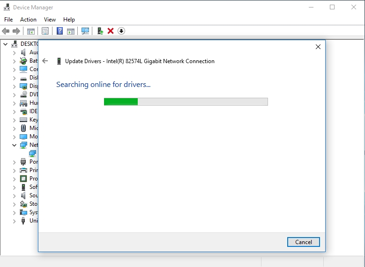Select the Disk drives category icon

(23, 78)
